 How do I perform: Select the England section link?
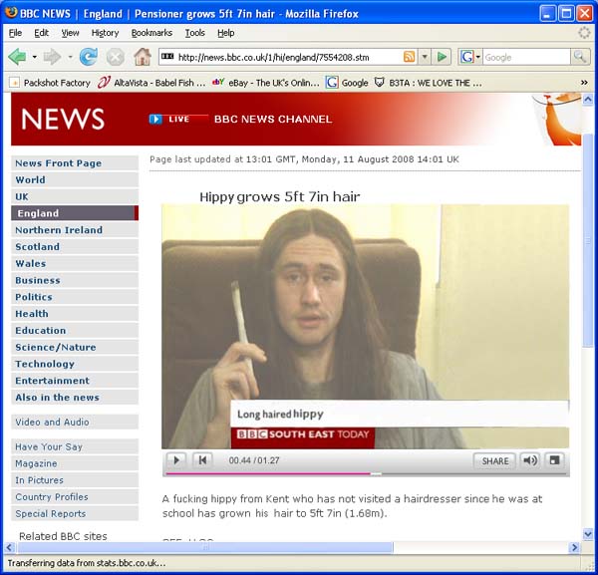75,213
